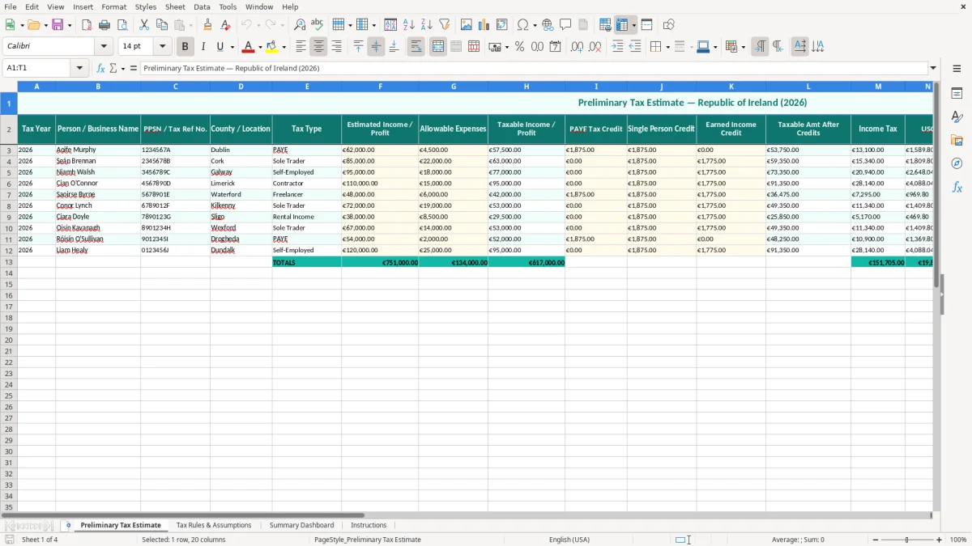Screen dimensions: 972x546
Task: Open the Sidebar Navigator compass icon
Action: [957, 163]
